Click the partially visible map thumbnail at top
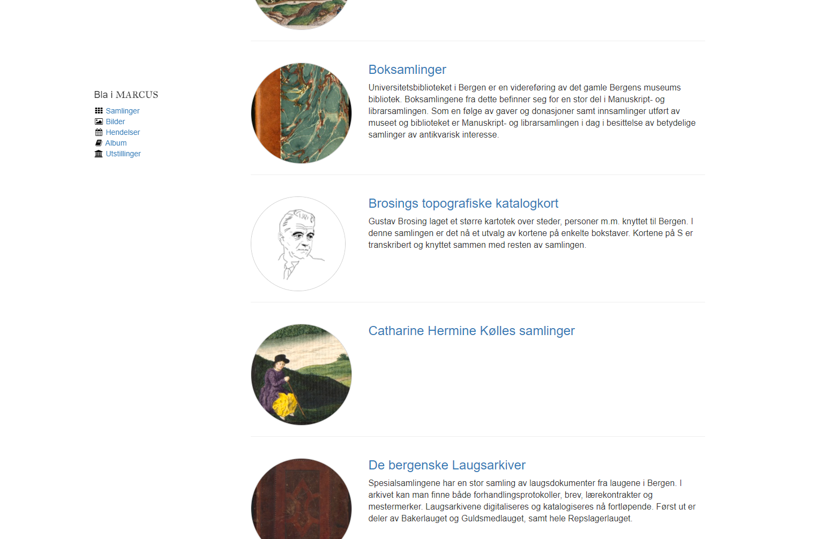 click(301, 14)
